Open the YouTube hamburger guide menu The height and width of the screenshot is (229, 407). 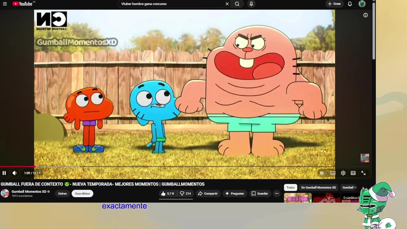click(x=5, y=4)
